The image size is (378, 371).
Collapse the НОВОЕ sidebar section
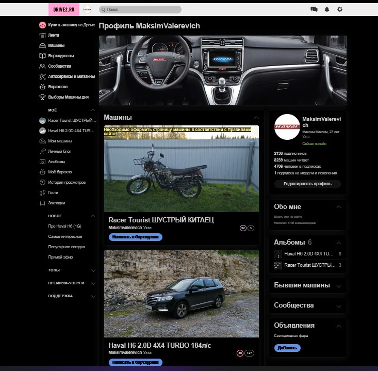(93, 216)
